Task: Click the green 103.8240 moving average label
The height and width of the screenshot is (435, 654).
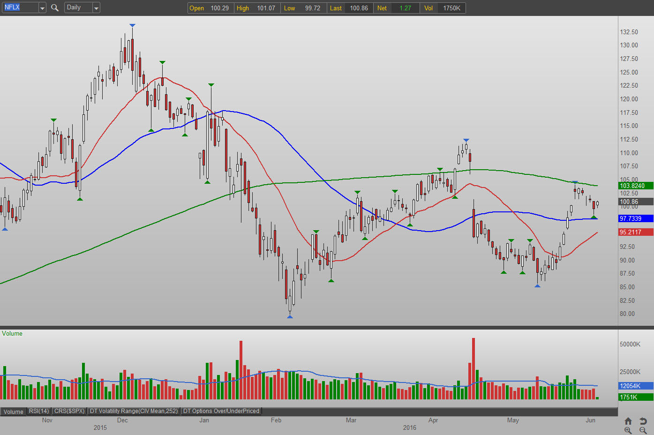Action: (636, 186)
